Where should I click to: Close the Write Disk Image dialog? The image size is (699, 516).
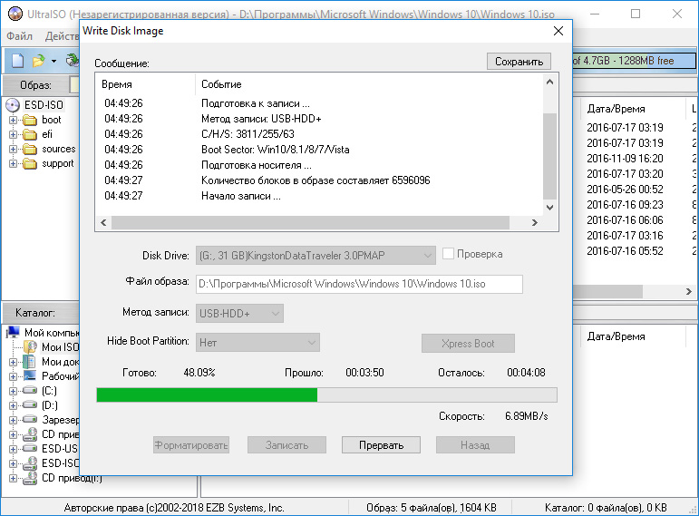558,31
